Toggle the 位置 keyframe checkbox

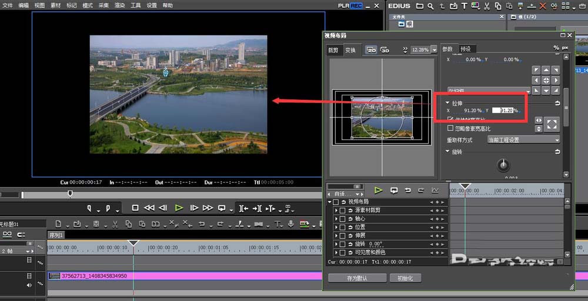[x=342, y=227]
